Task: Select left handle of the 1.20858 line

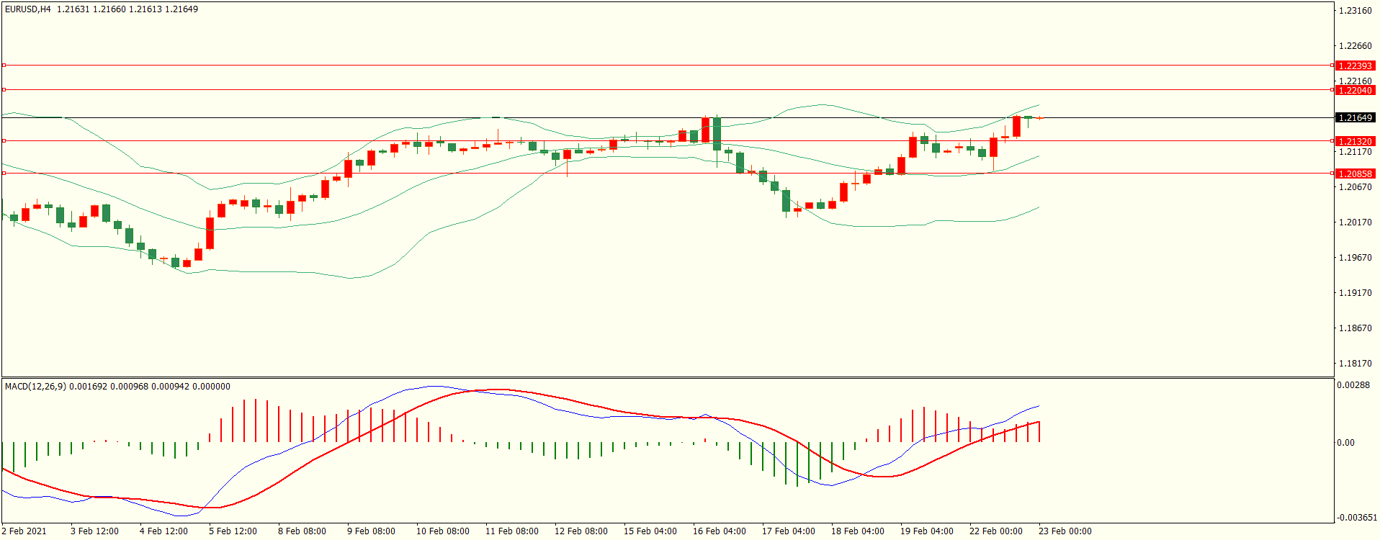Action: pyautogui.click(x=4, y=174)
